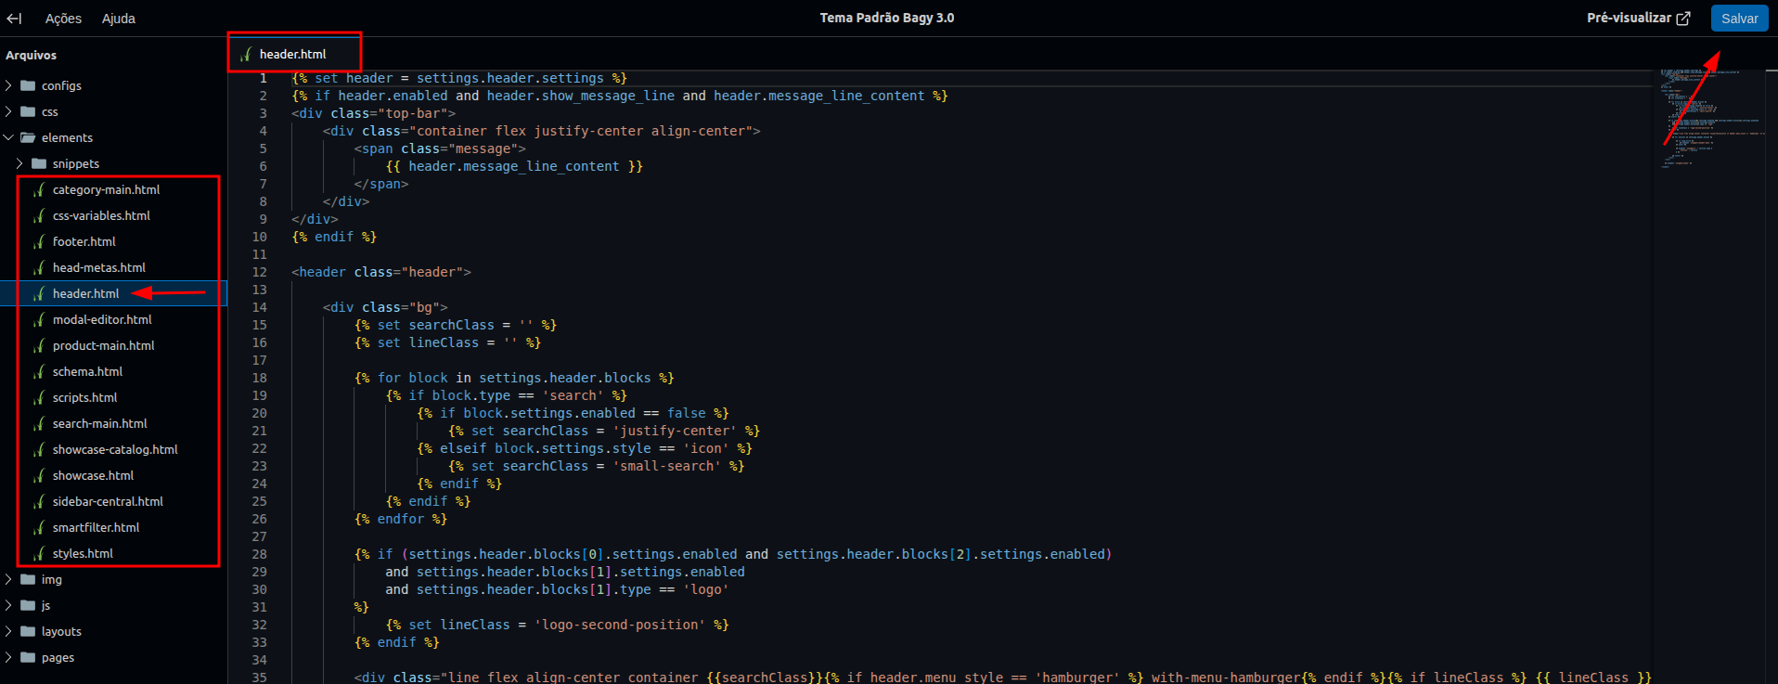Viewport: 1778px width, 684px height.
Task: Expand the js folder chevron
Action: click(x=8, y=605)
